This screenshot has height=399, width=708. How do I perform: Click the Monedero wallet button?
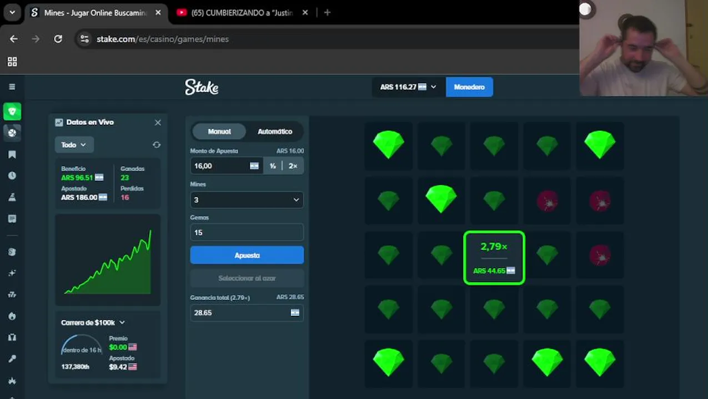[x=469, y=87]
